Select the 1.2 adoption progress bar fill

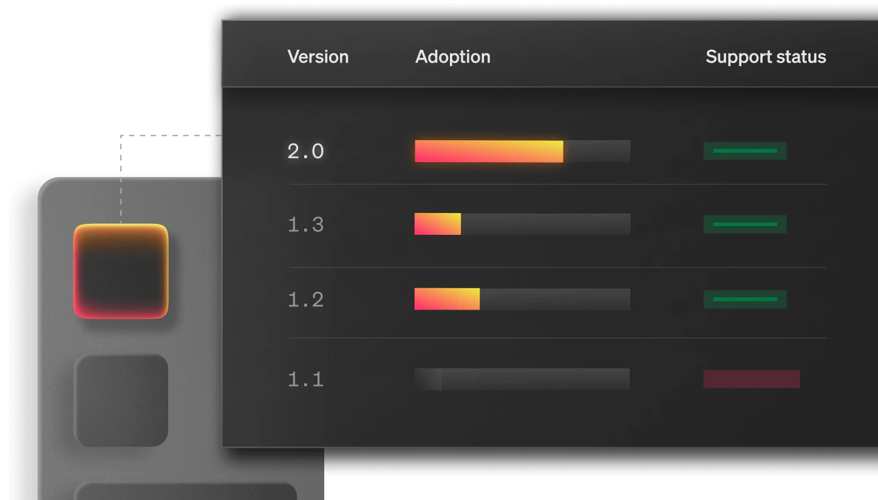[447, 299]
